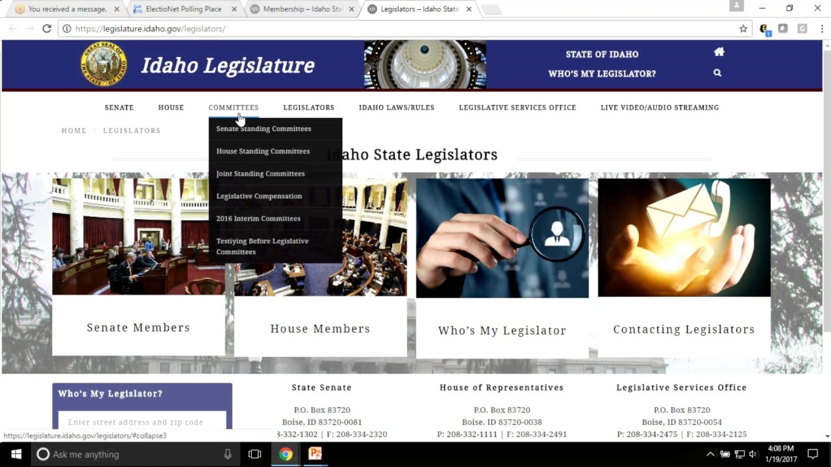This screenshot has width=831, height=467.
Task: Click PowerPoint icon on taskbar
Action: [315, 454]
